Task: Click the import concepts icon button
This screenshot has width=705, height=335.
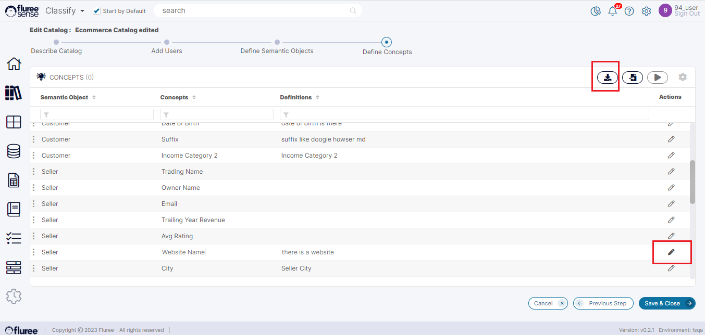Action: coord(632,78)
